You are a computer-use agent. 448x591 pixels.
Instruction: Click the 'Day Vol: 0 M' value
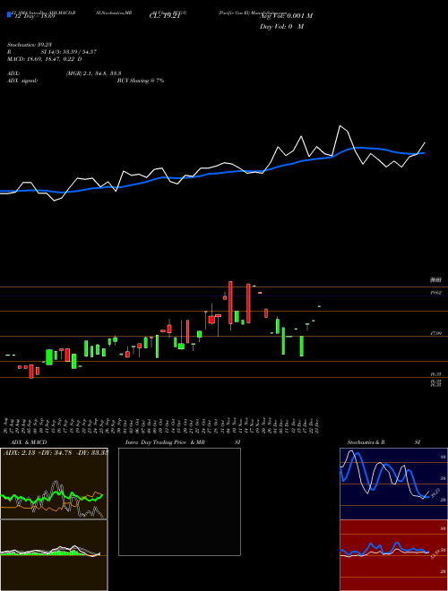pos(282,27)
